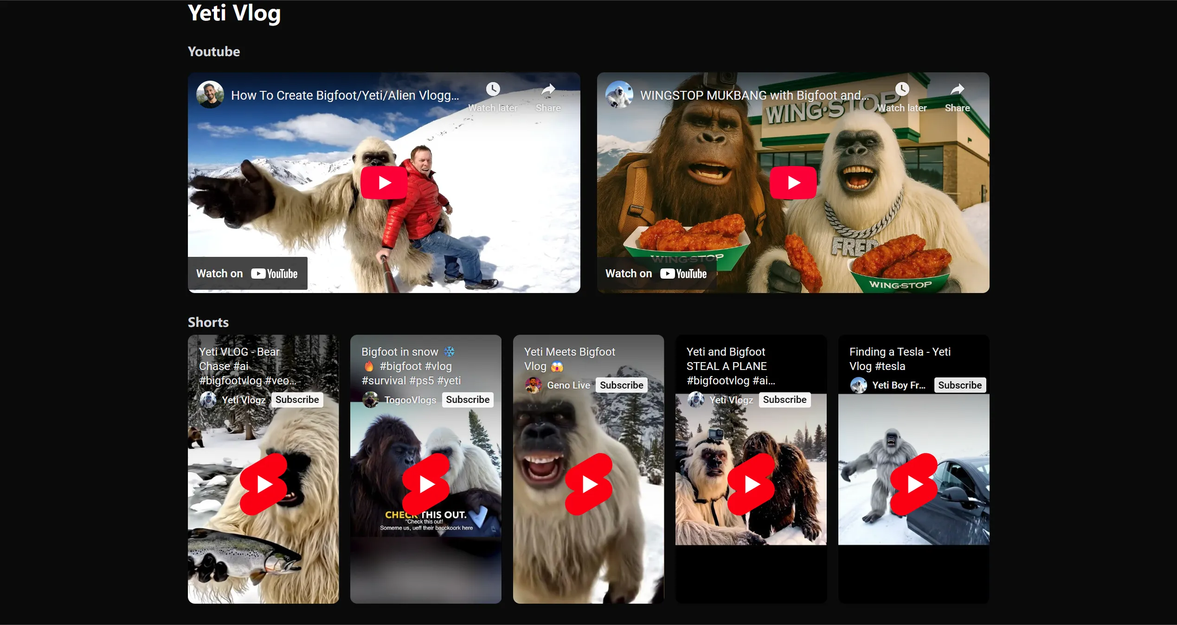Open first video channel avatar
The height and width of the screenshot is (625, 1177).
pos(210,95)
